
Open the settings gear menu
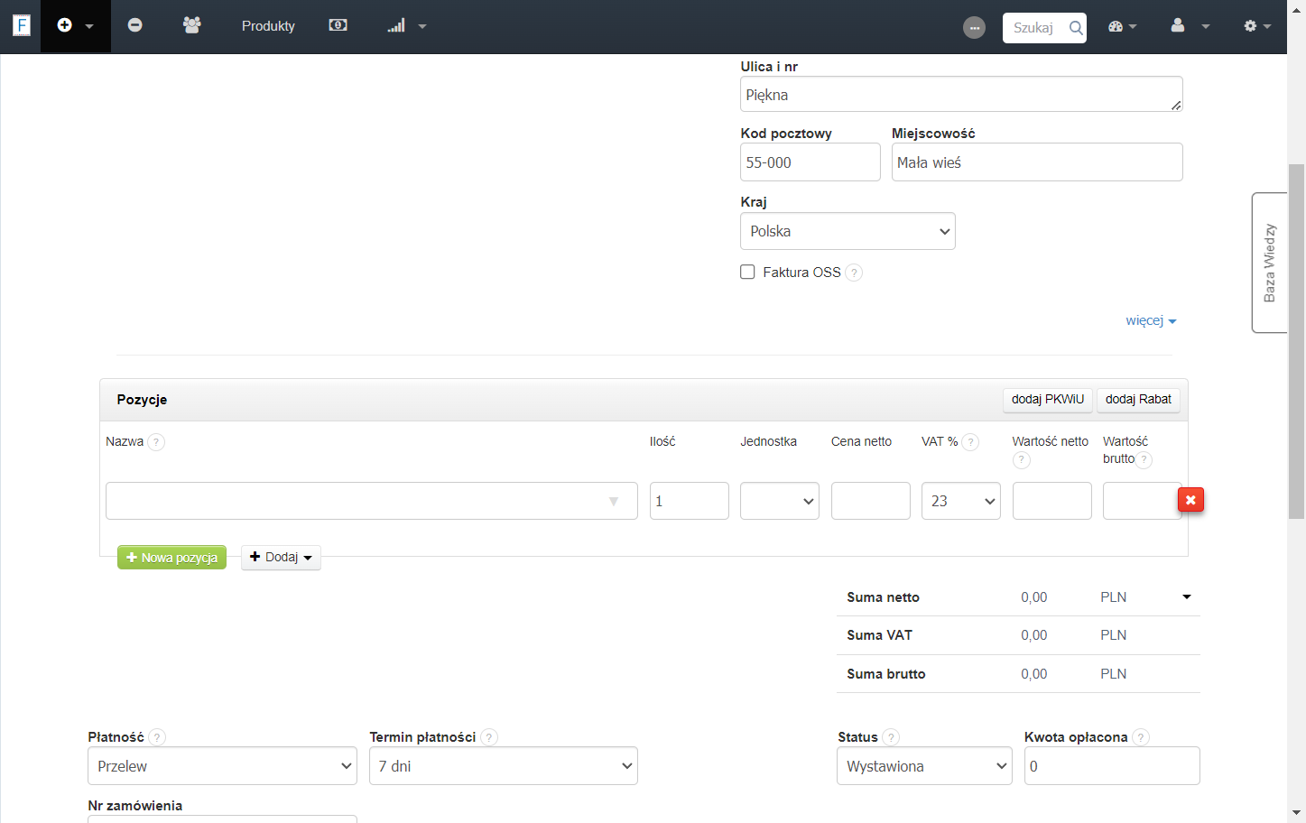pos(1256,26)
